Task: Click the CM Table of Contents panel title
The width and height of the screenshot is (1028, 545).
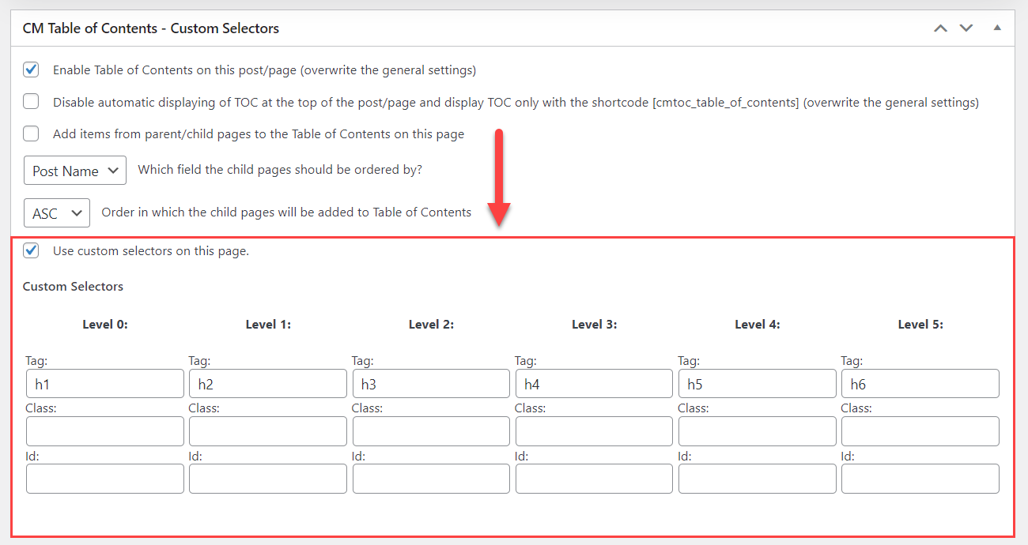Action: [x=151, y=28]
